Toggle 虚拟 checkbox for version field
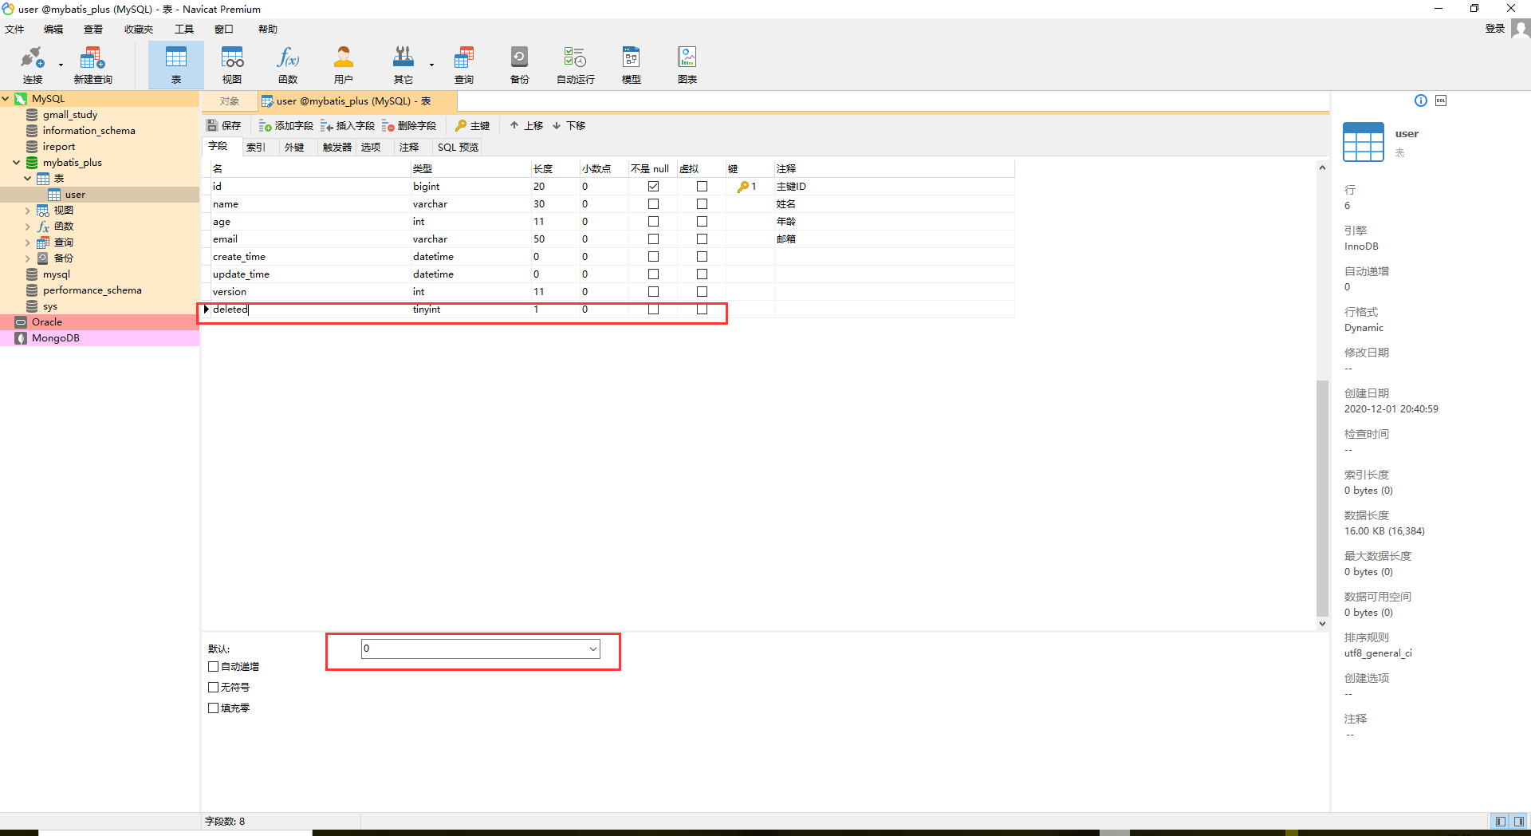 (703, 292)
